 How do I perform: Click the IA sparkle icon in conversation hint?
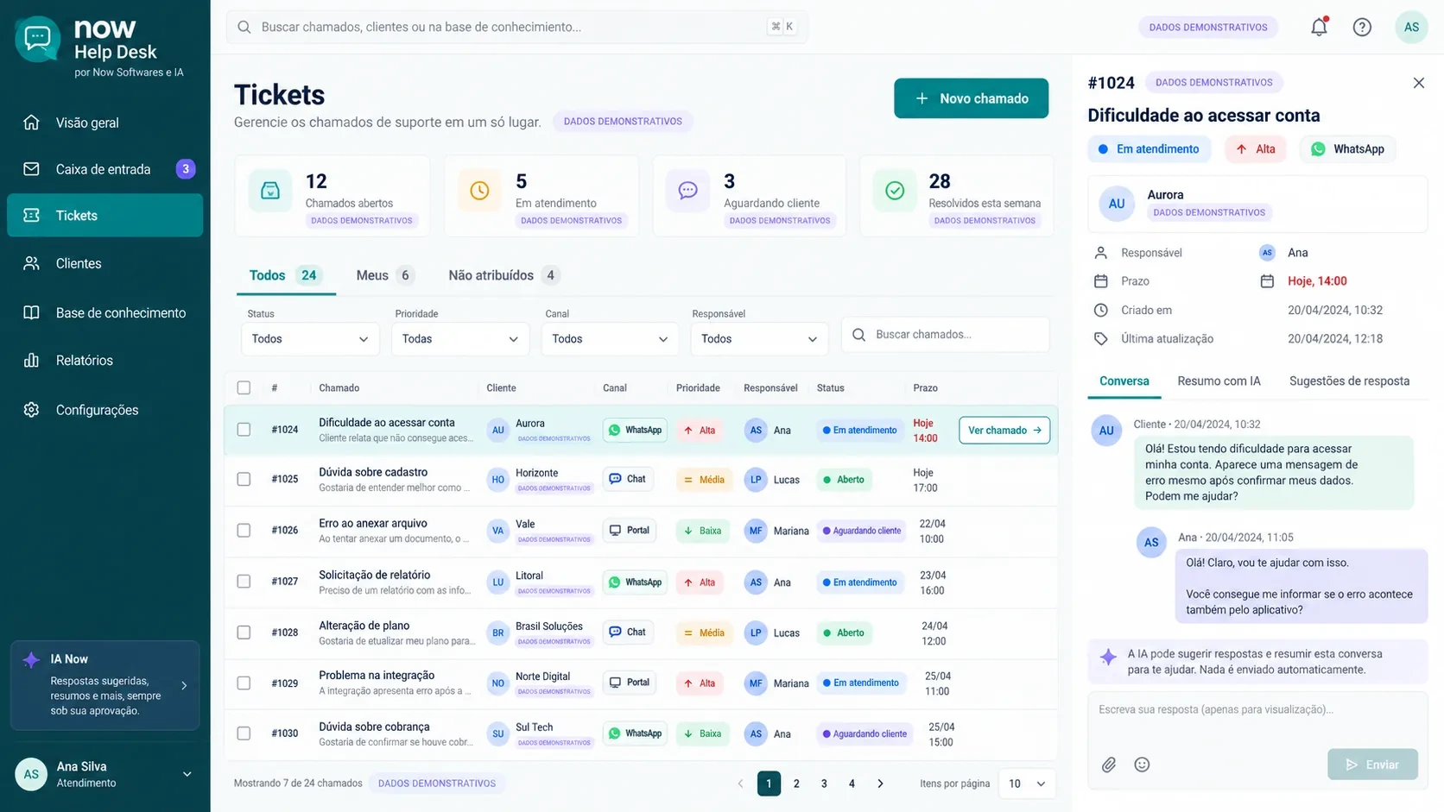[1108, 658]
